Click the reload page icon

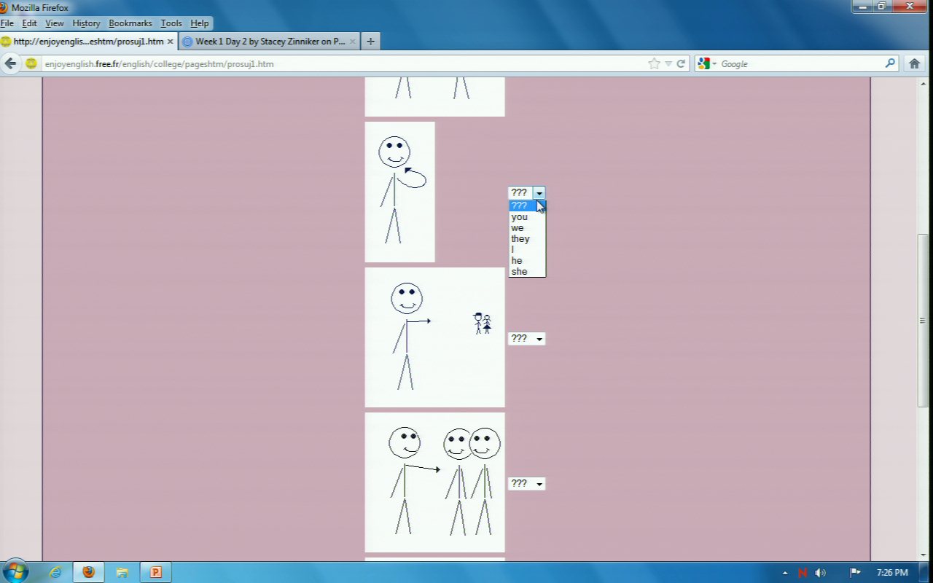point(681,63)
